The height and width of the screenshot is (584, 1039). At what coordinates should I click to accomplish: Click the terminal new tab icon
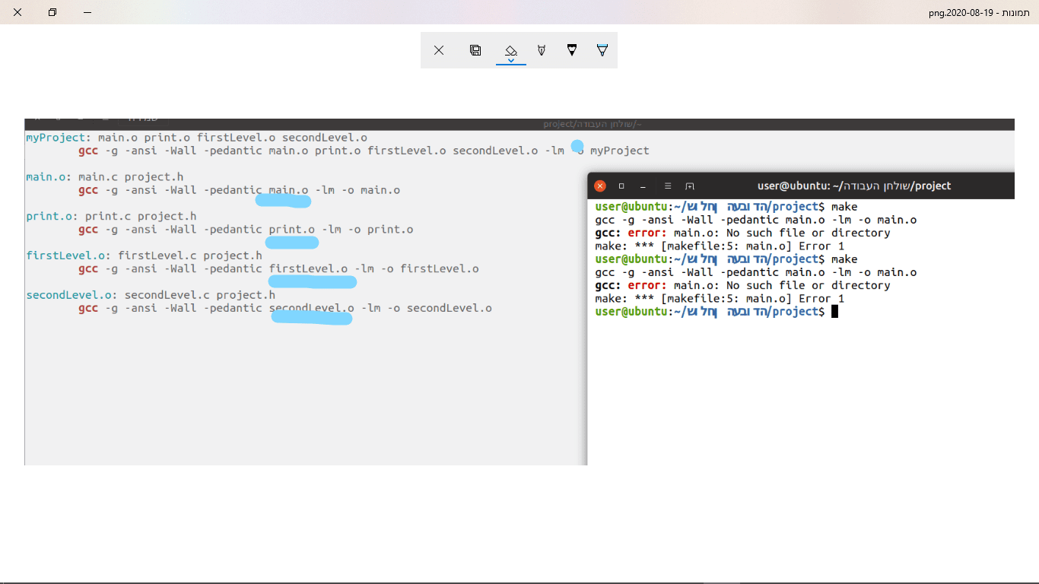coord(690,186)
